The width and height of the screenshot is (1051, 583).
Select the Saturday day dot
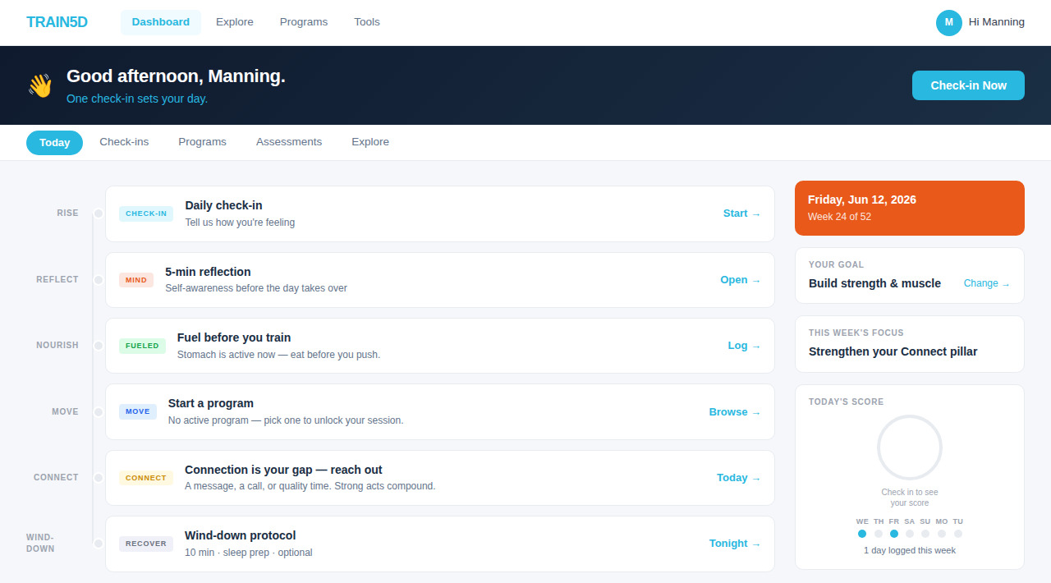click(x=910, y=534)
